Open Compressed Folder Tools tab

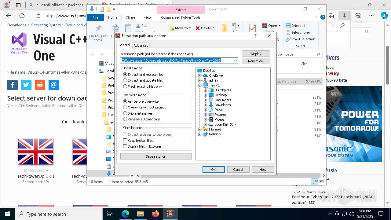pos(181,17)
